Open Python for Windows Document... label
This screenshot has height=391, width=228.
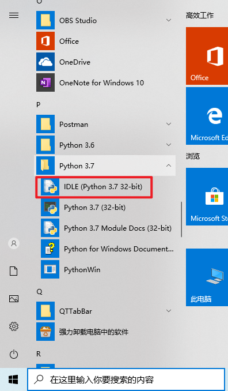point(119,249)
